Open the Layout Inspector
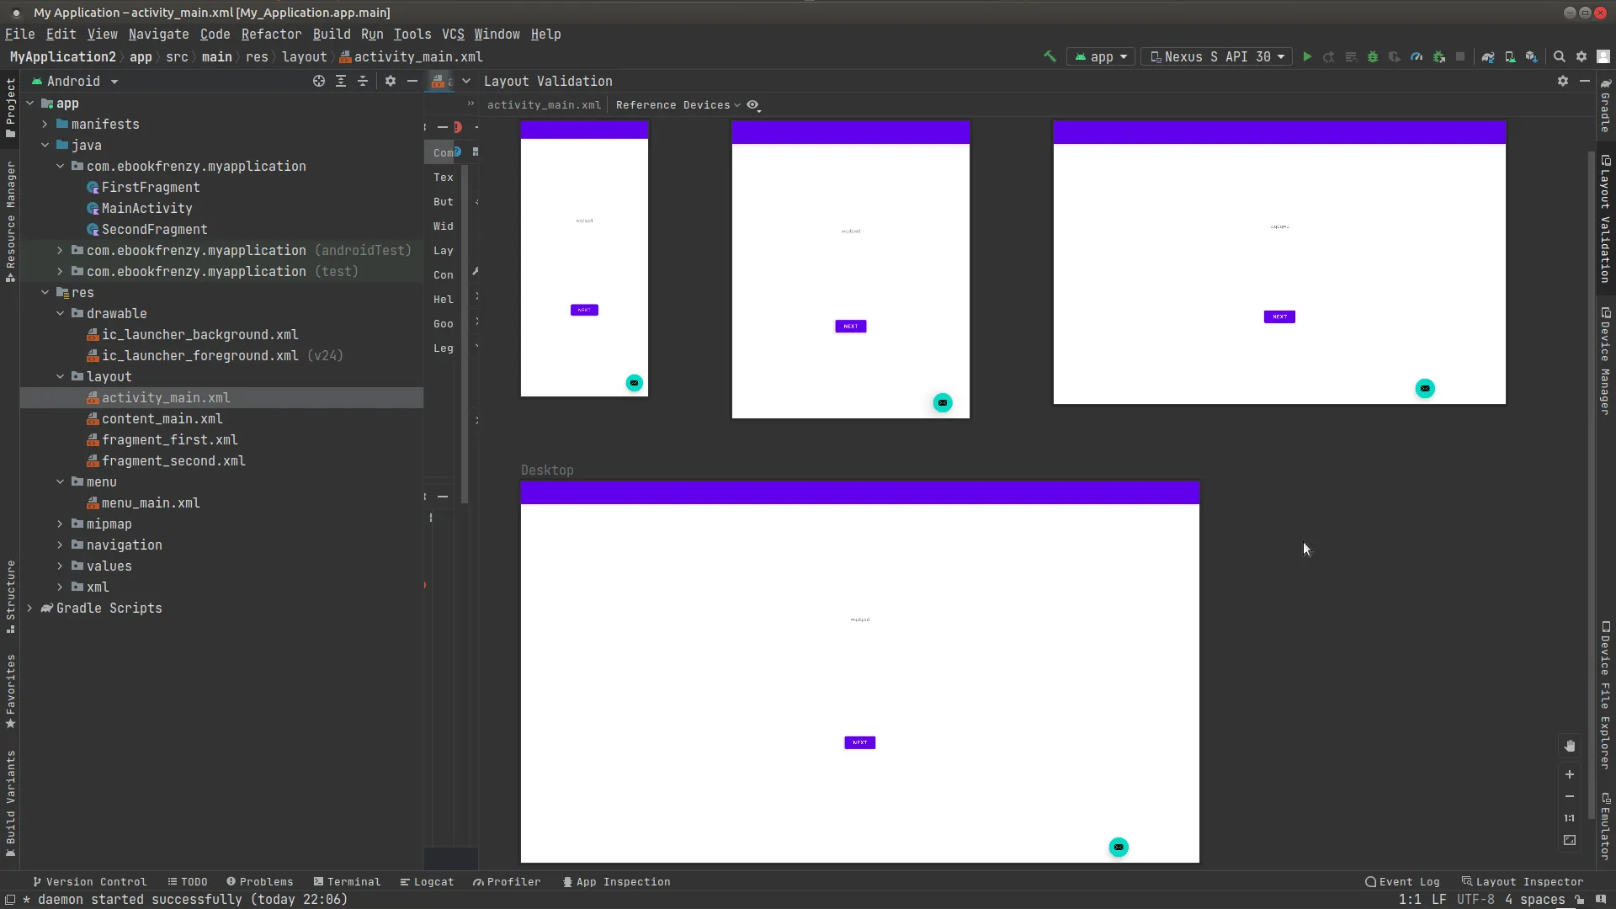This screenshot has width=1616, height=909. pos(1522,881)
